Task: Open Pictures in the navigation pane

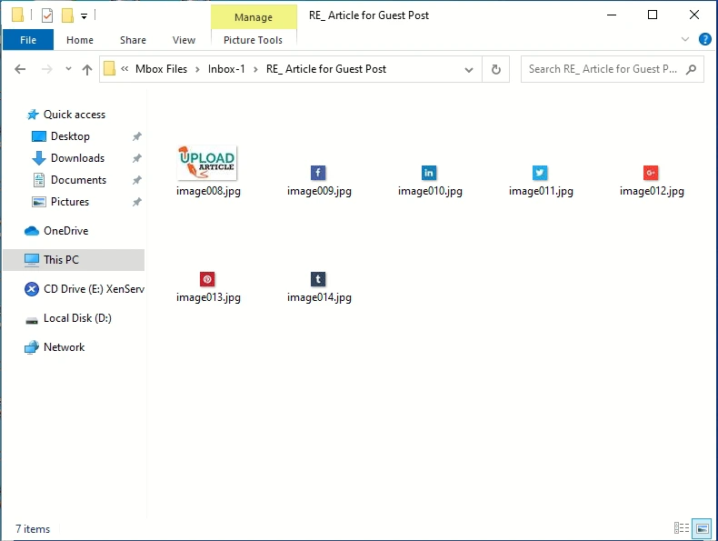Action: tap(70, 202)
